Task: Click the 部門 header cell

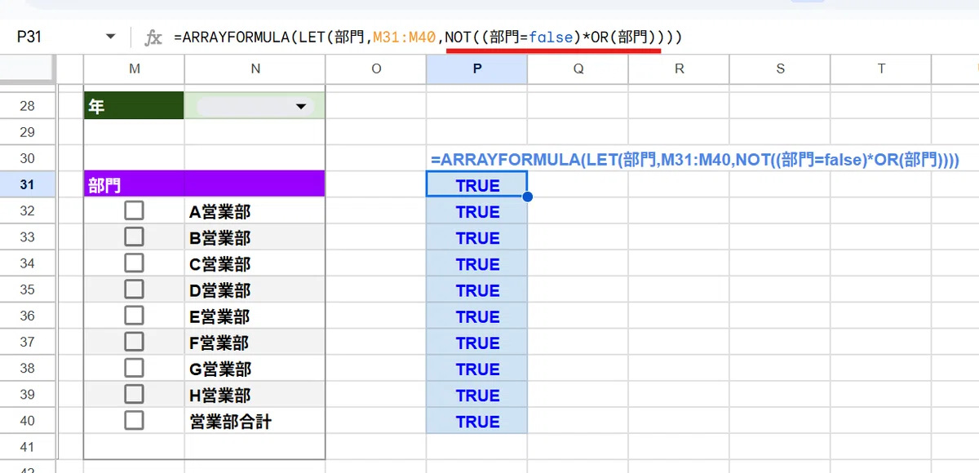Action: click(134, 184)
